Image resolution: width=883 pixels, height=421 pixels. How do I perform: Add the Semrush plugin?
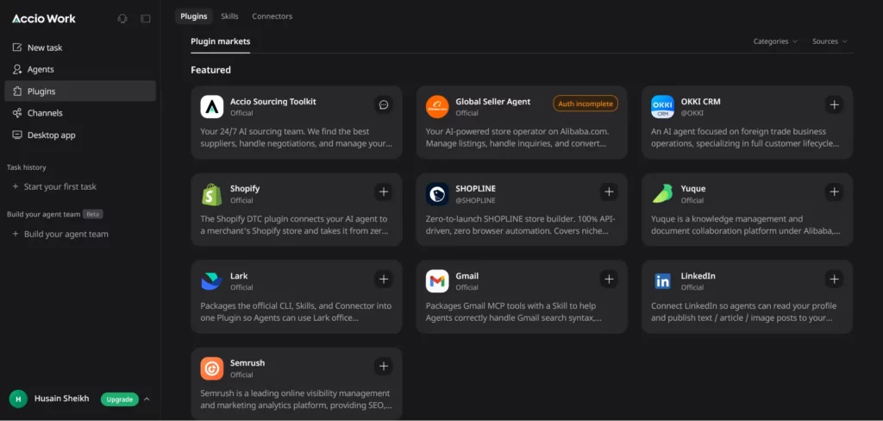tap(384, 367)
